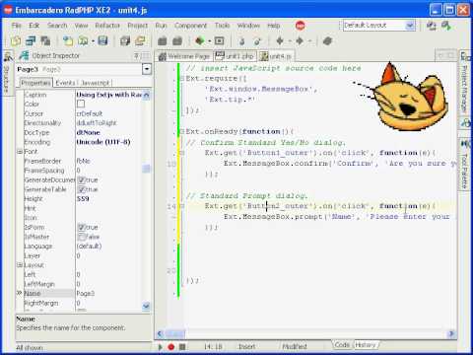
Task: Open the Back history dropdown arrow
Action: (290, 41)
